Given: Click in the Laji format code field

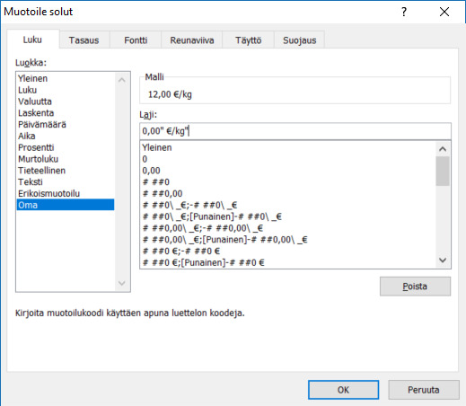Looking at the screenshot, I should [x=295, y=131].
